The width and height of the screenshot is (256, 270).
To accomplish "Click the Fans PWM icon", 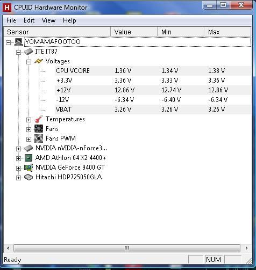I will tap(39, 138).
